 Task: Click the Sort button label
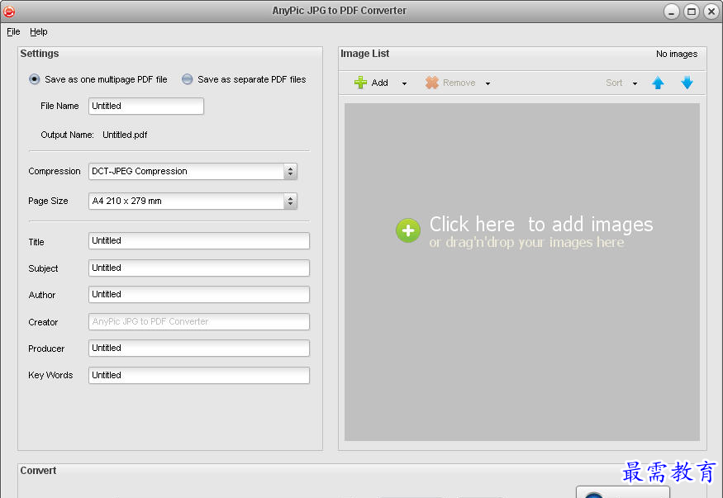614,83
